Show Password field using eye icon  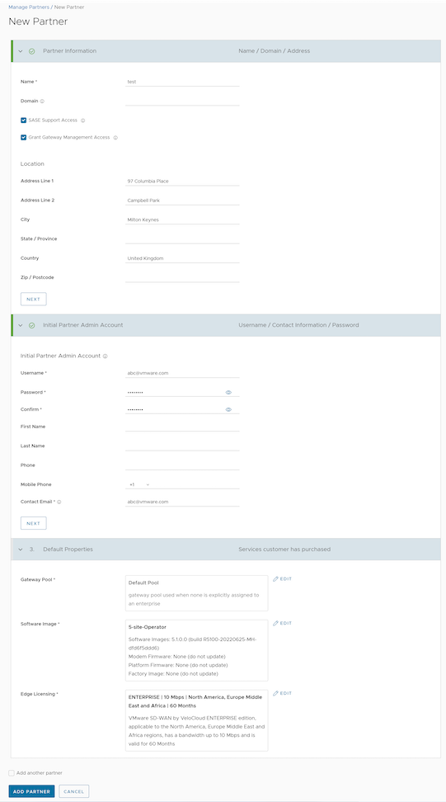[228, 392]
